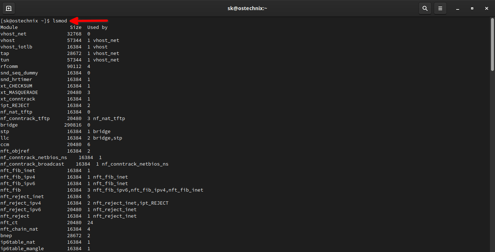Click the menu icon with three lines
This screenshot has height=252, width=495.
(440, 8)
